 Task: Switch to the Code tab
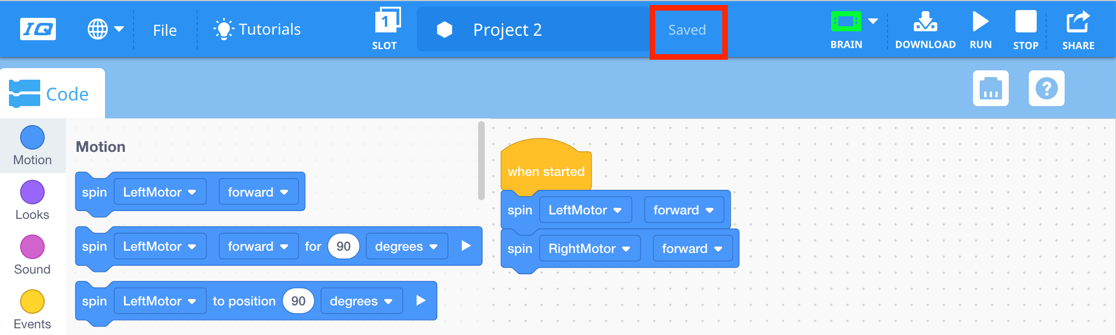tap(50, 94)
